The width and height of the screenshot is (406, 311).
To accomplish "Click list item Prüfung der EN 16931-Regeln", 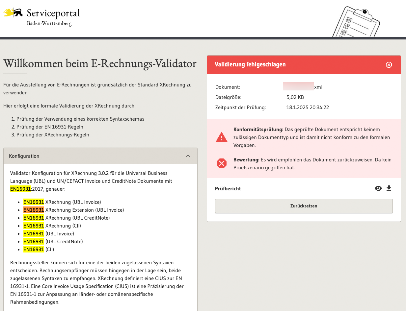I will 50,127.
